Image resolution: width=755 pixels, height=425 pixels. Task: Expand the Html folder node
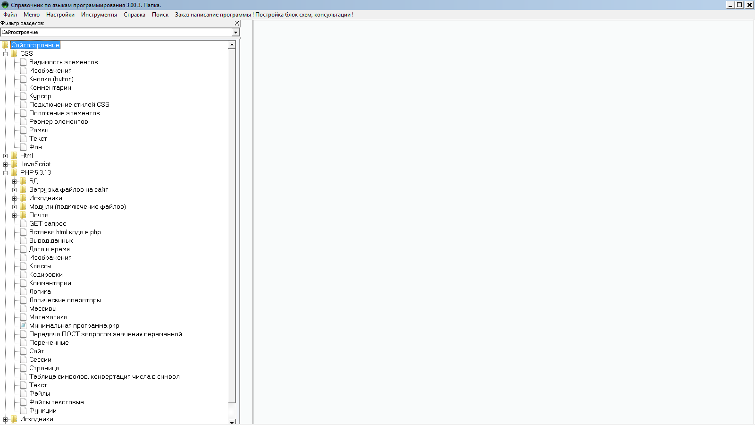6,156
